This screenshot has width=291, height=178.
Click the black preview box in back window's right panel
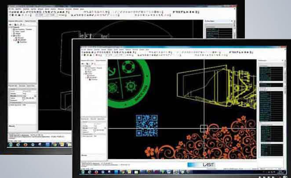(x=219, y=33)
